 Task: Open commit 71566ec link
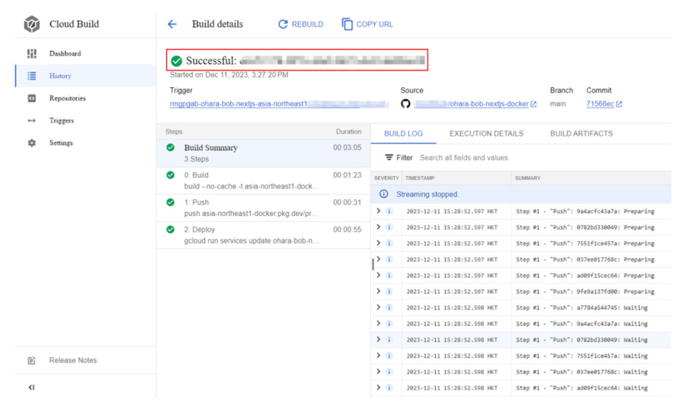tap(600, 104)
